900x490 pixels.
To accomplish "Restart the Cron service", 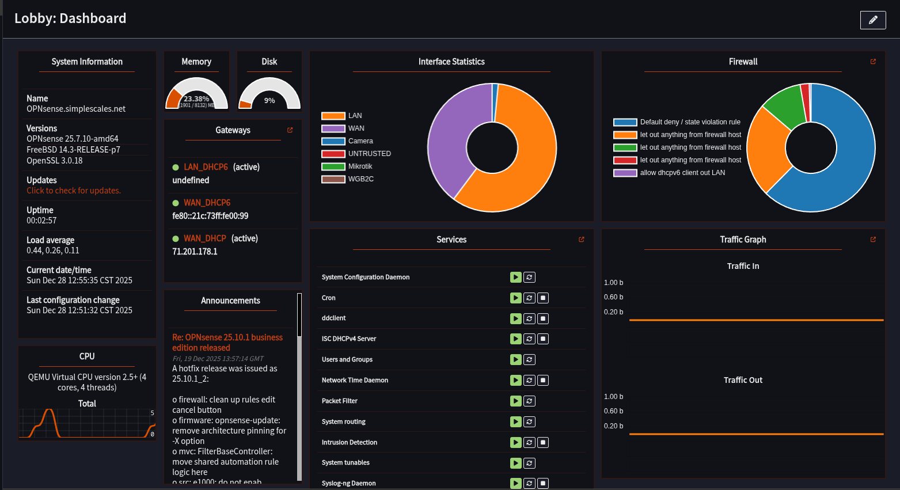I will [529, 298].
